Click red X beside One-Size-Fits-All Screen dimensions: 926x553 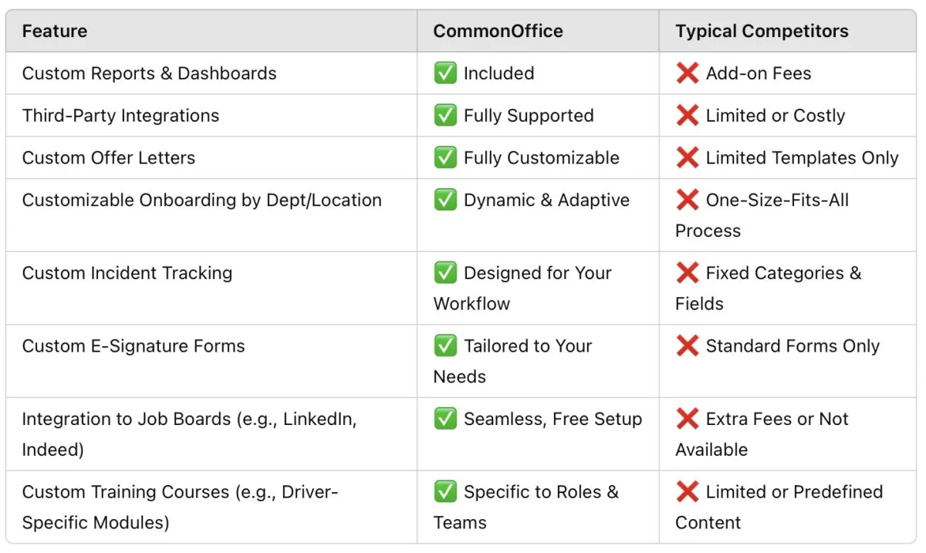tap(687, 201)
